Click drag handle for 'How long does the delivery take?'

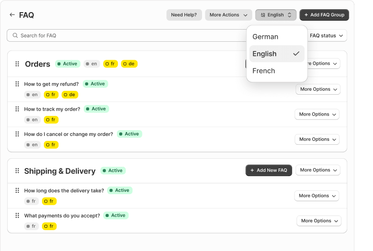(x=17, y=190)
